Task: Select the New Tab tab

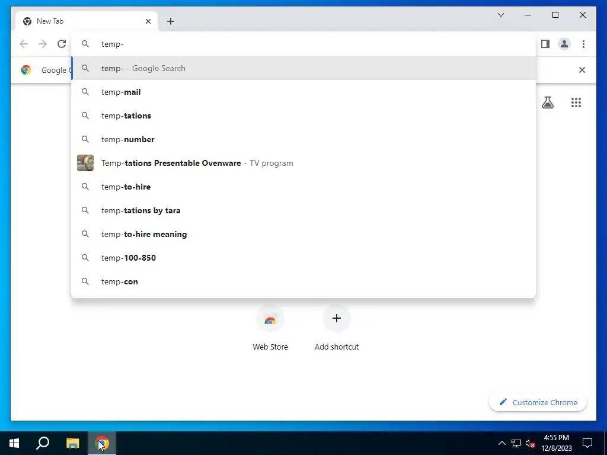Action: point(87,21)
